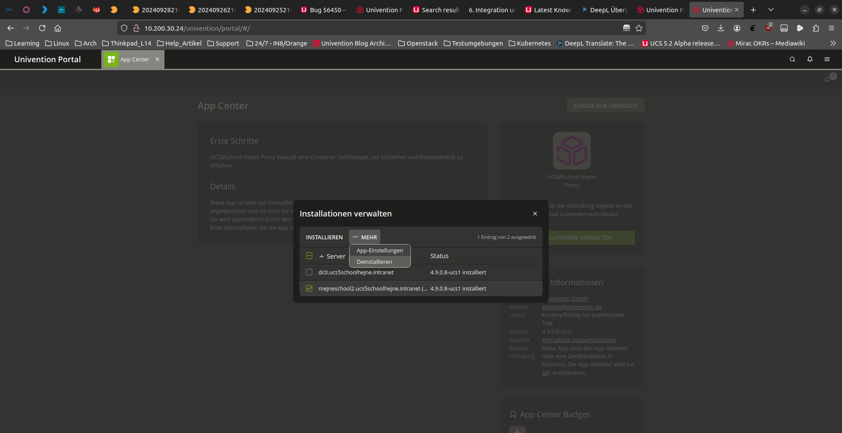Switch to the 6. Integration browser tab
The height and width of the screenshot is (433, 842).
coord(492,10)
